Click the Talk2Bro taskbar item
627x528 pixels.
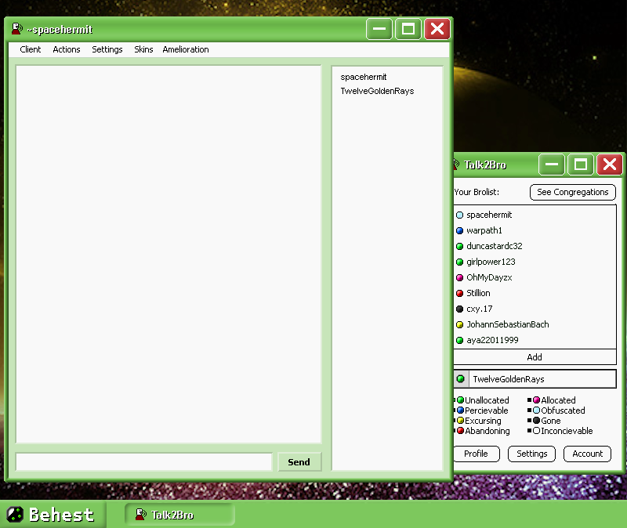179,515
